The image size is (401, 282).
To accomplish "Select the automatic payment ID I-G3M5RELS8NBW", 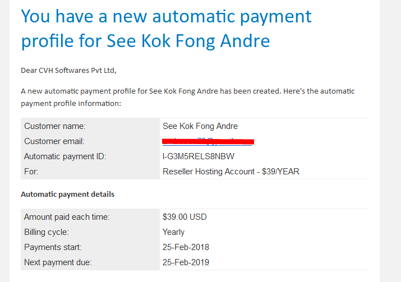I will [199, 156].
